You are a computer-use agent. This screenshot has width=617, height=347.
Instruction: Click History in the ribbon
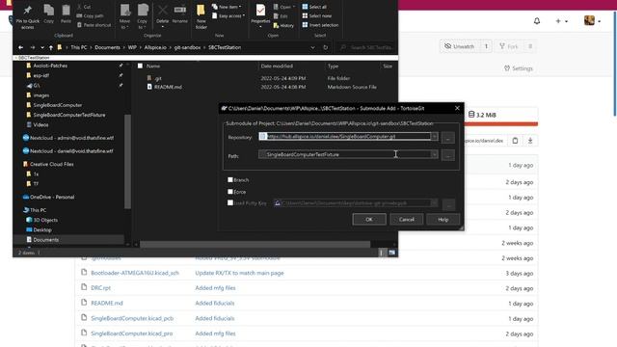click(x=283, y=26)
